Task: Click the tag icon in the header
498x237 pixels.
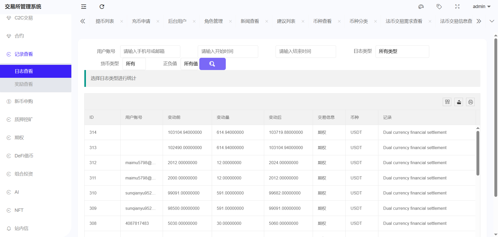Action: point(439,7)
